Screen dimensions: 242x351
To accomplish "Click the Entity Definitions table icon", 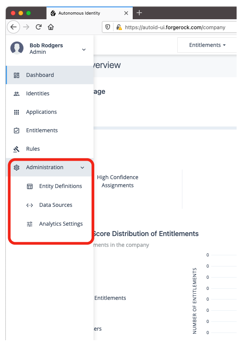I will 30,186.
